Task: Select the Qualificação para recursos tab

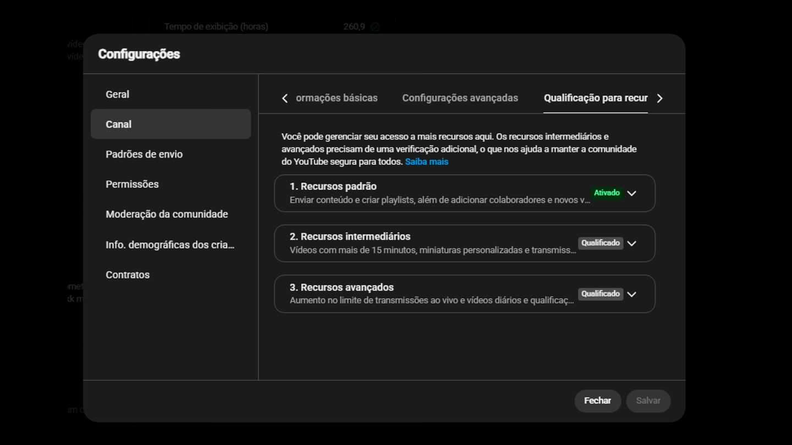Action: [x=596, y=98]
